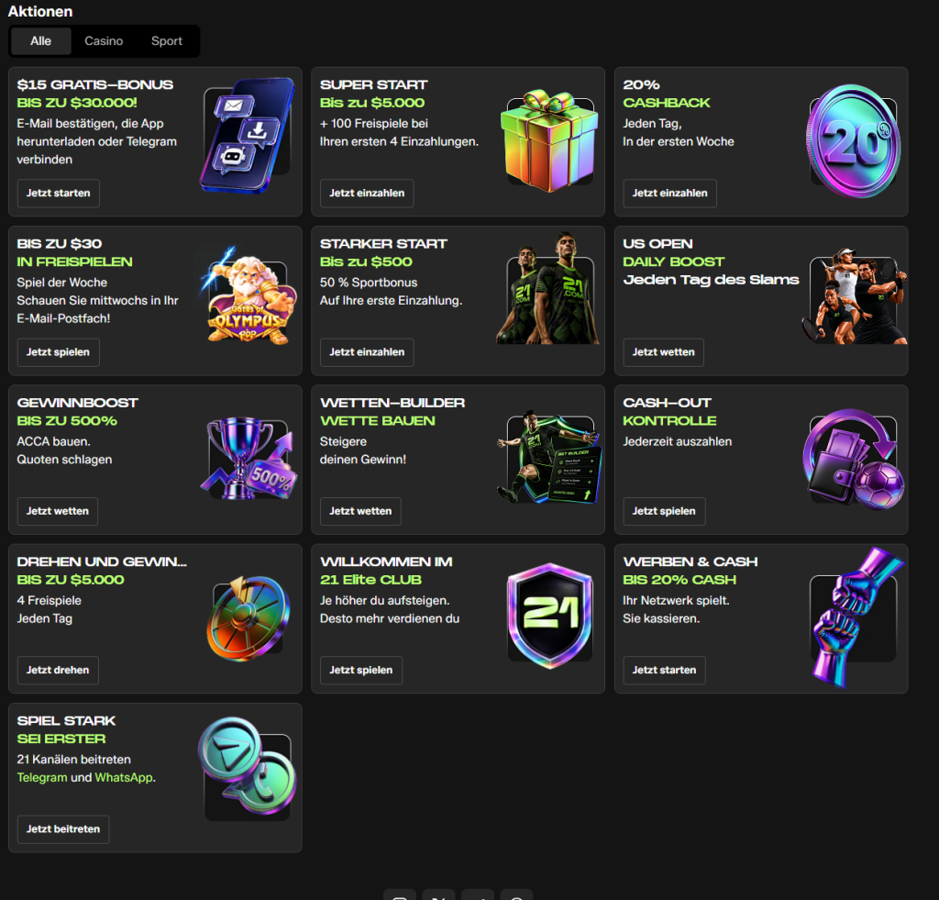
Task: Click the "GEWINNBOOST" card title
Action: [x=78, y=403]
